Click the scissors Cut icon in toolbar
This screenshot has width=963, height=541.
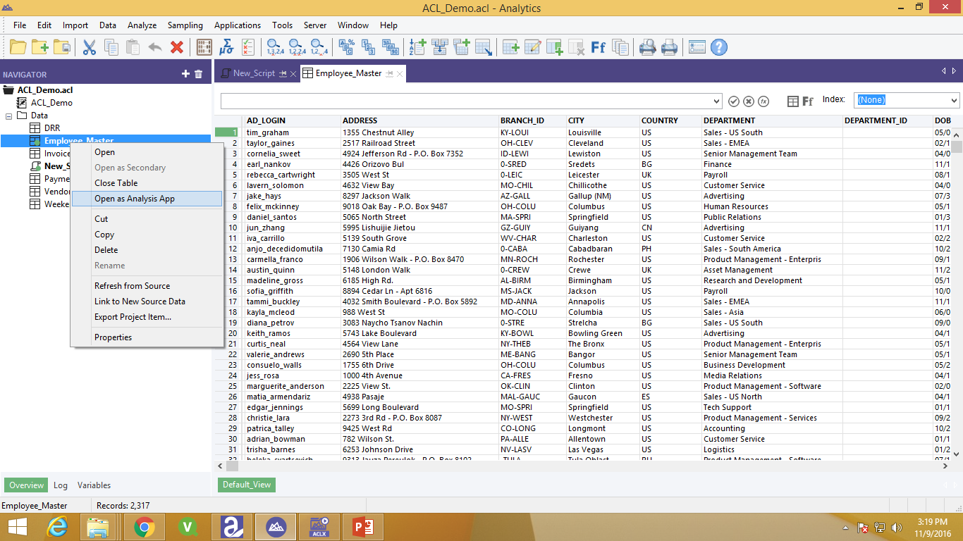click(x=90, y=47)
